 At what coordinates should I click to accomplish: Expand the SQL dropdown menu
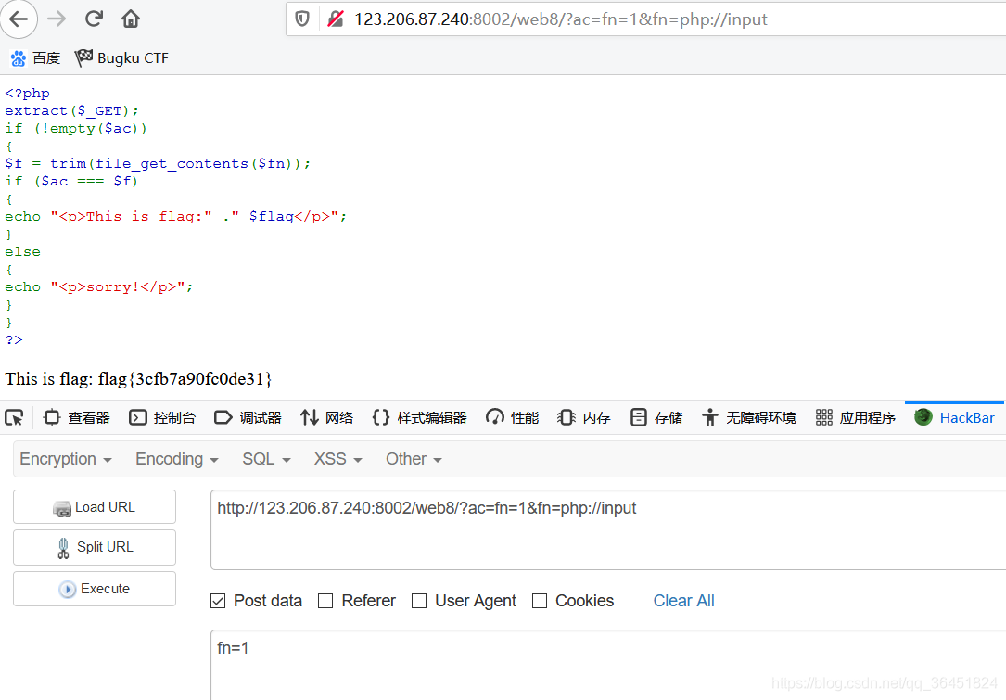[266, 459]
